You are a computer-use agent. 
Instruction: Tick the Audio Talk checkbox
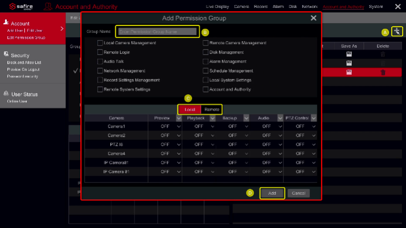(x=100, y=61)
